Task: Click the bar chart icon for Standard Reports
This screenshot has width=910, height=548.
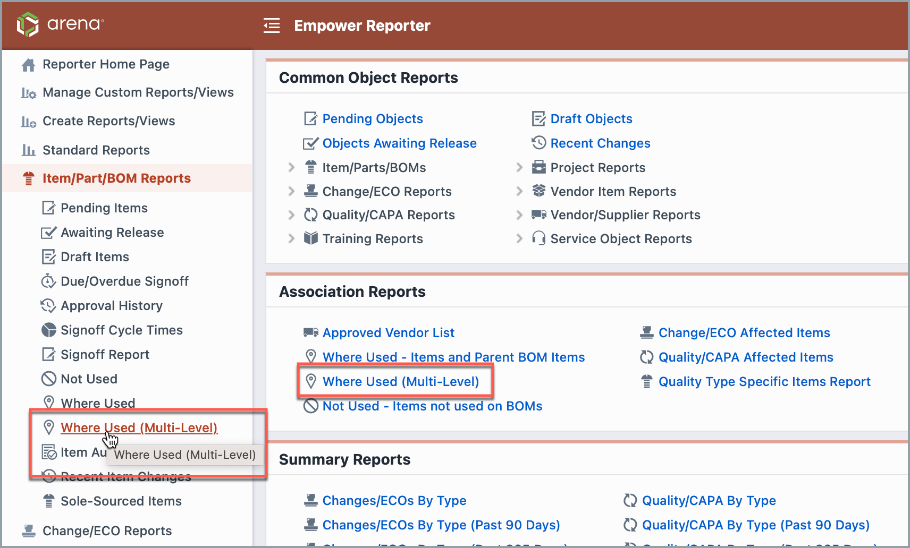Action: pos(28,150)
